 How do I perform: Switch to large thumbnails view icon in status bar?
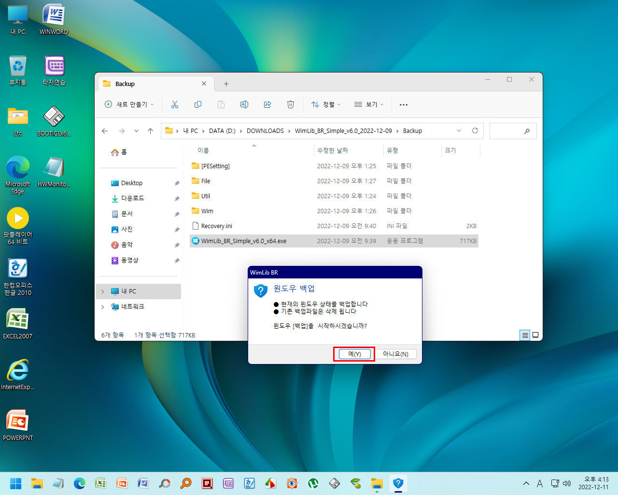pyautogui.click(x=535, y=335)
